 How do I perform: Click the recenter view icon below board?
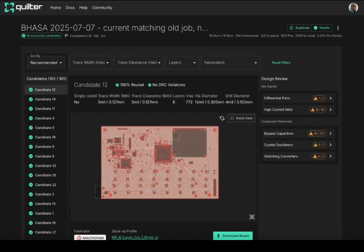(x=252, y=217)
